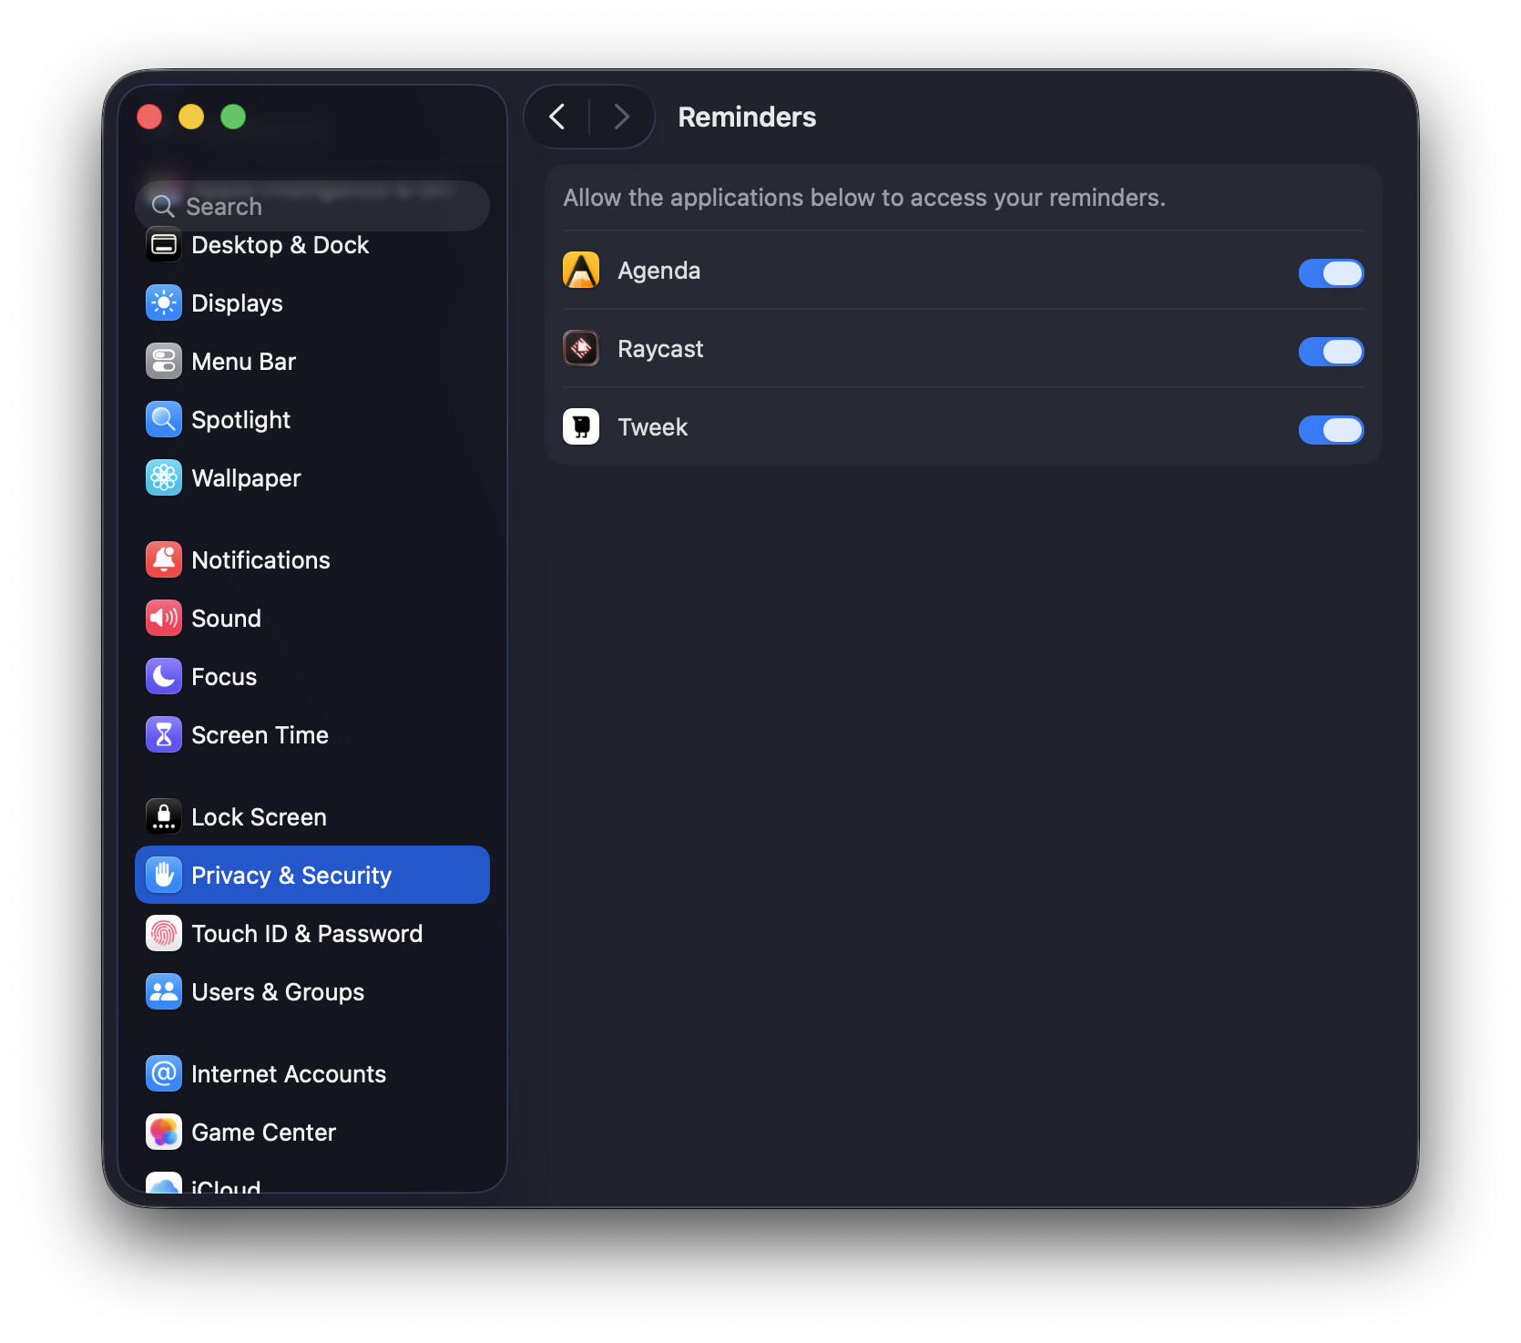The width and height of the screenshot is (1521, 1343).
Task: Open Sound settings in sidebar
Action: pyautogui.click(x=312, y=618)
